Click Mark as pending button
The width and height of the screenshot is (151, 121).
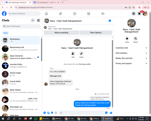pos(61,33)
